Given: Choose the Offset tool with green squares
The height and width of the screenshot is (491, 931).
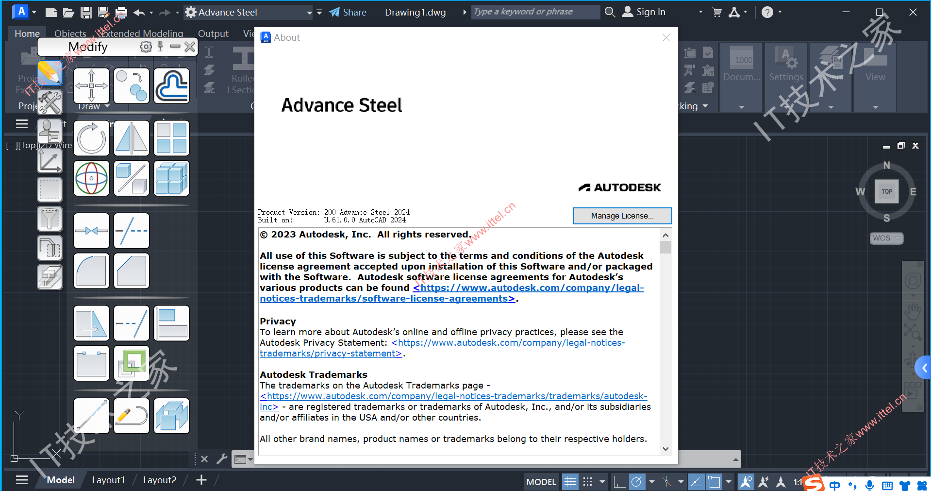Looking at the screenshot, I should pos(132,363).
